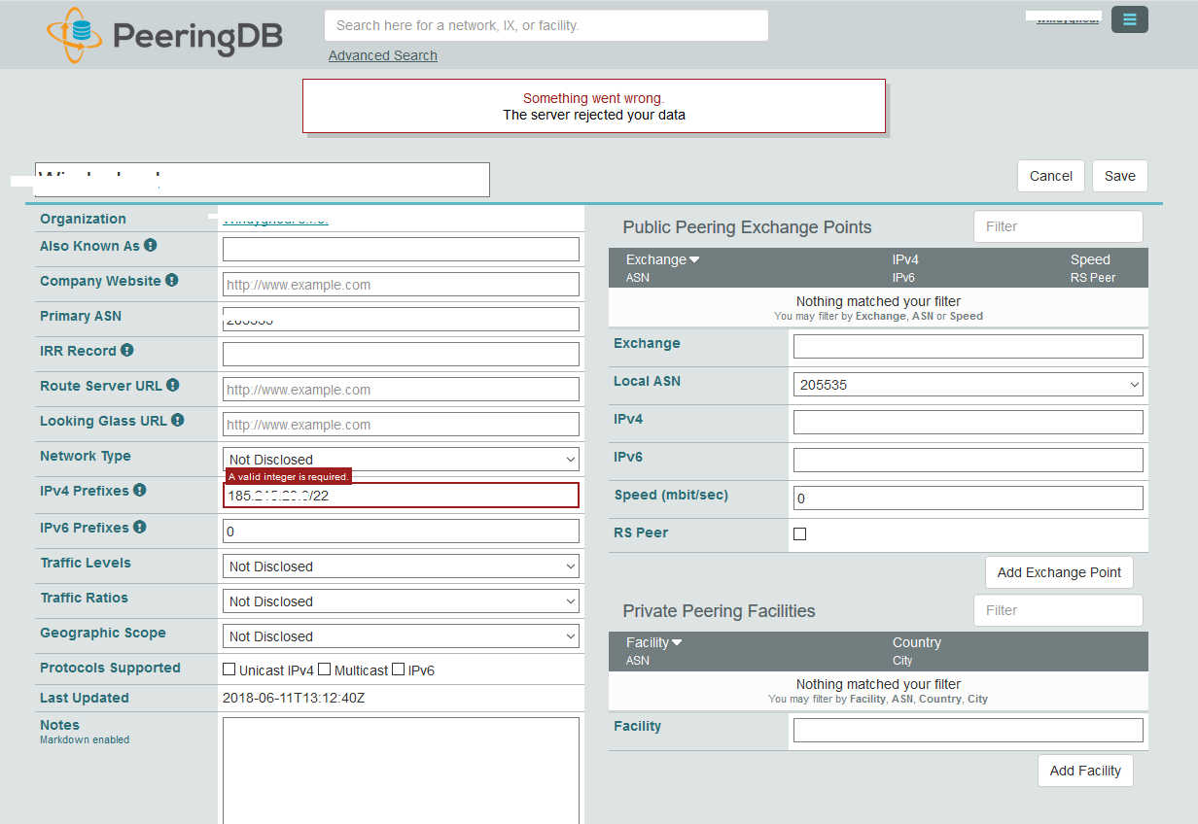The height and width of the screenshot is (824, 1198).
Task: Focus the Company Website field
Action: [x=401, y=285]
